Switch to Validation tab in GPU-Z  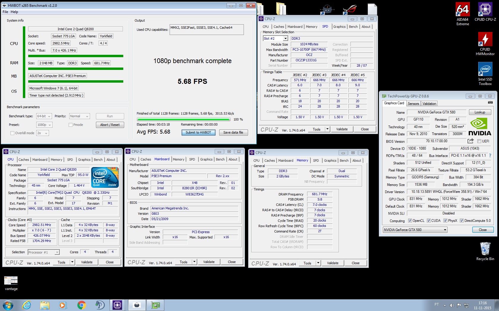click(429, 104)
